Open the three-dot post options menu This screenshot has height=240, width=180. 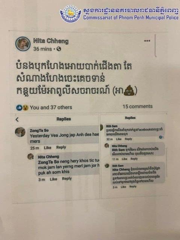click(x=147, y=41)
